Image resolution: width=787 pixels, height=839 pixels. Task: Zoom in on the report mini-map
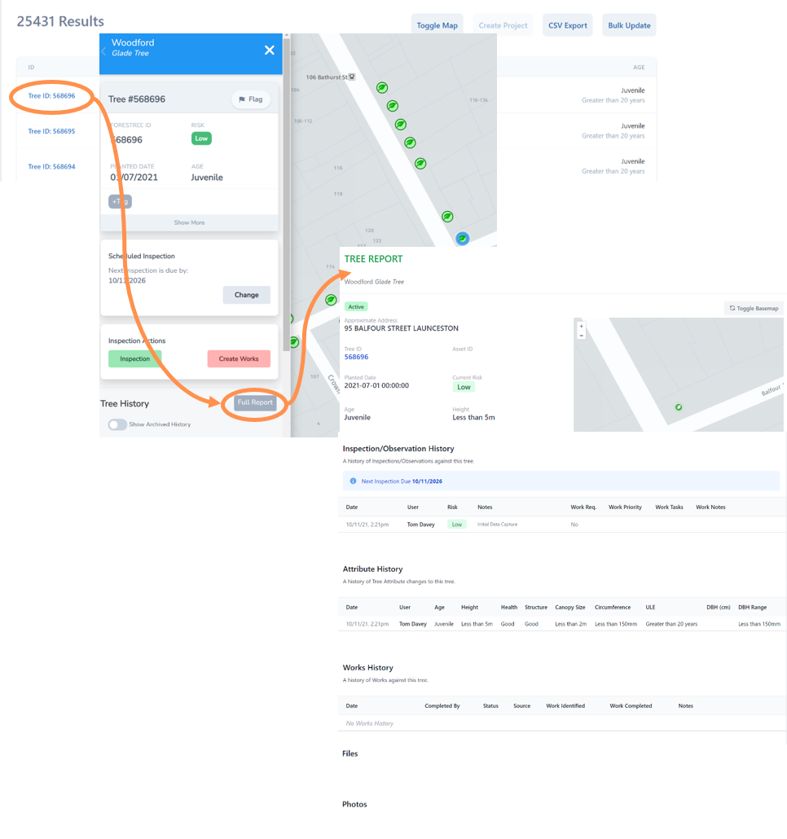pos(581,326)
